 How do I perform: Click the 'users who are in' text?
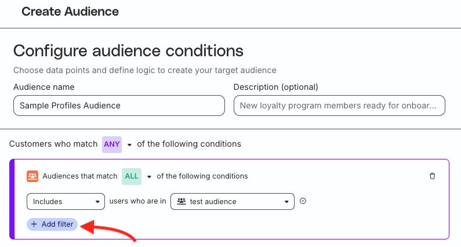137,202
